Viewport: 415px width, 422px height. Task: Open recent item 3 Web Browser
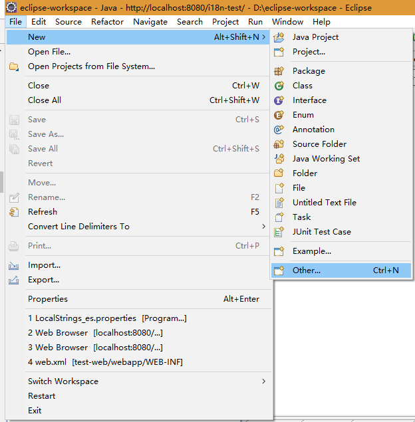(x=138, y=348)
